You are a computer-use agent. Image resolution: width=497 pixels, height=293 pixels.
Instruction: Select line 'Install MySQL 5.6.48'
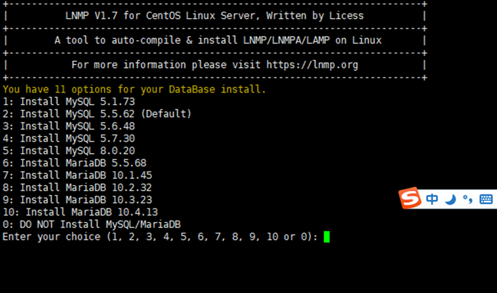69,126
